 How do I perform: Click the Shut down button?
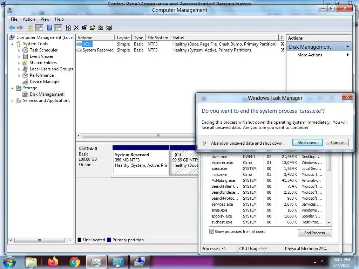coord(307,142)
